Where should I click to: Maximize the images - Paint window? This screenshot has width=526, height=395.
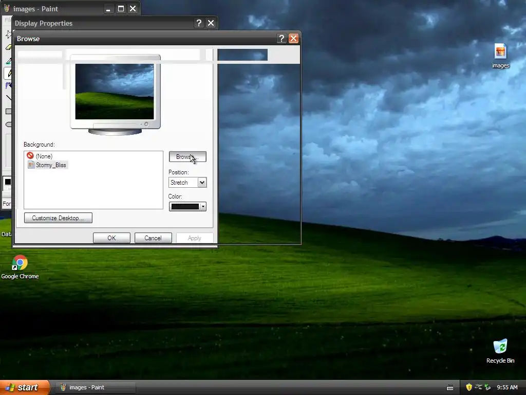[x=121, y=9]
